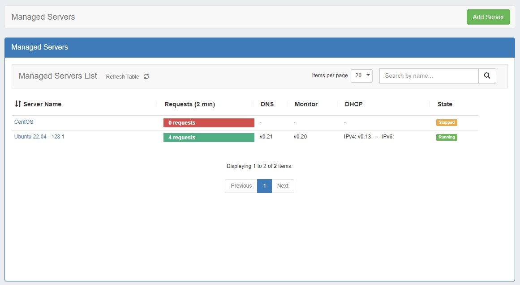Viewport: 520px width, 285px height.
Task: Click the Requests (2 min) column header
Action: [189, 104]
